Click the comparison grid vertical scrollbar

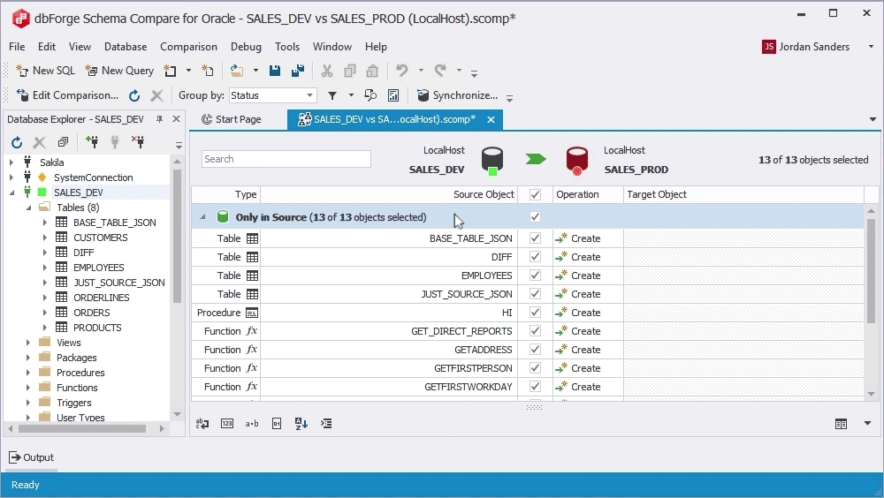click(872, 270)
